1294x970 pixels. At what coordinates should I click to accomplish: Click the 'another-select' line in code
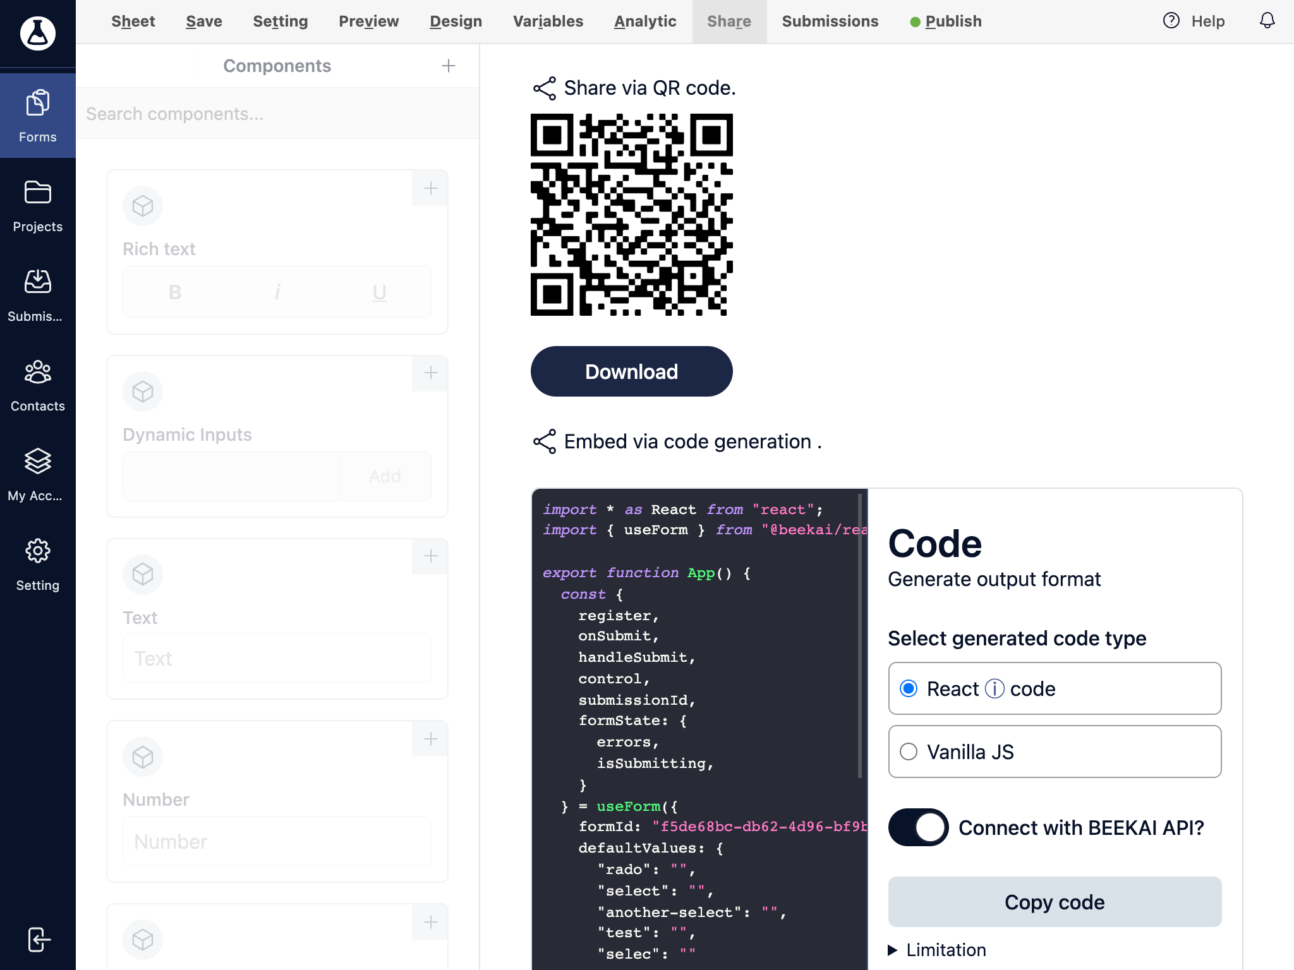point(692,912)
